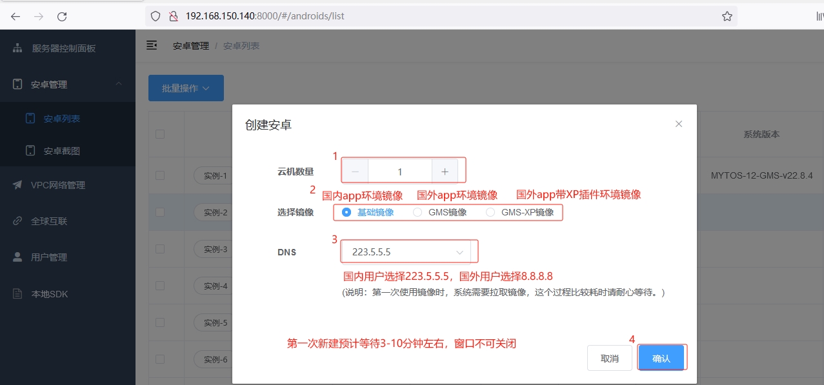The width and height of the screenshot is (824, 385).
Task: Bookmark this page with star icon
Action: click(x=727, y=16)
